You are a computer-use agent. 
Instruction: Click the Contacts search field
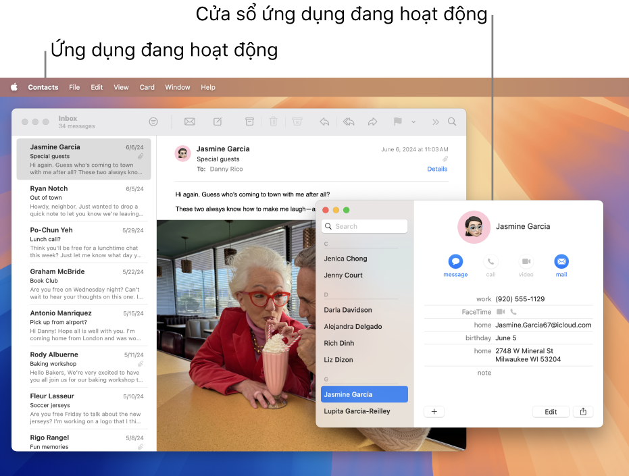point(365,226)
